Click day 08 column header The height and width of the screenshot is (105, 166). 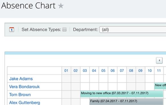(x=131, y=71)
